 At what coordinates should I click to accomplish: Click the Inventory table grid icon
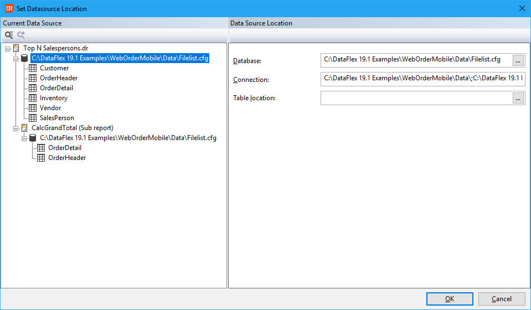coord(33,98)
